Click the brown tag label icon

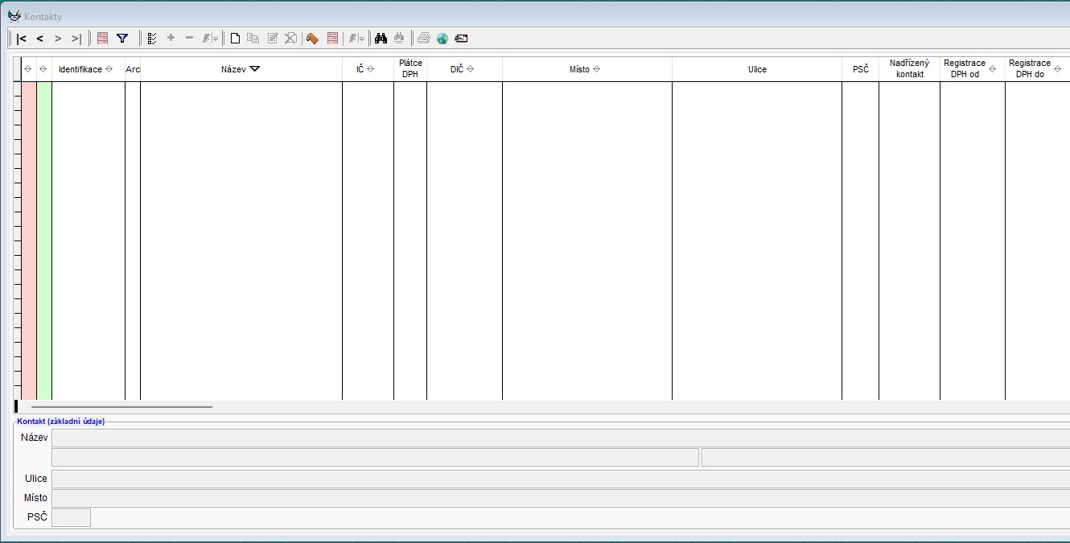tap(313, 38)
